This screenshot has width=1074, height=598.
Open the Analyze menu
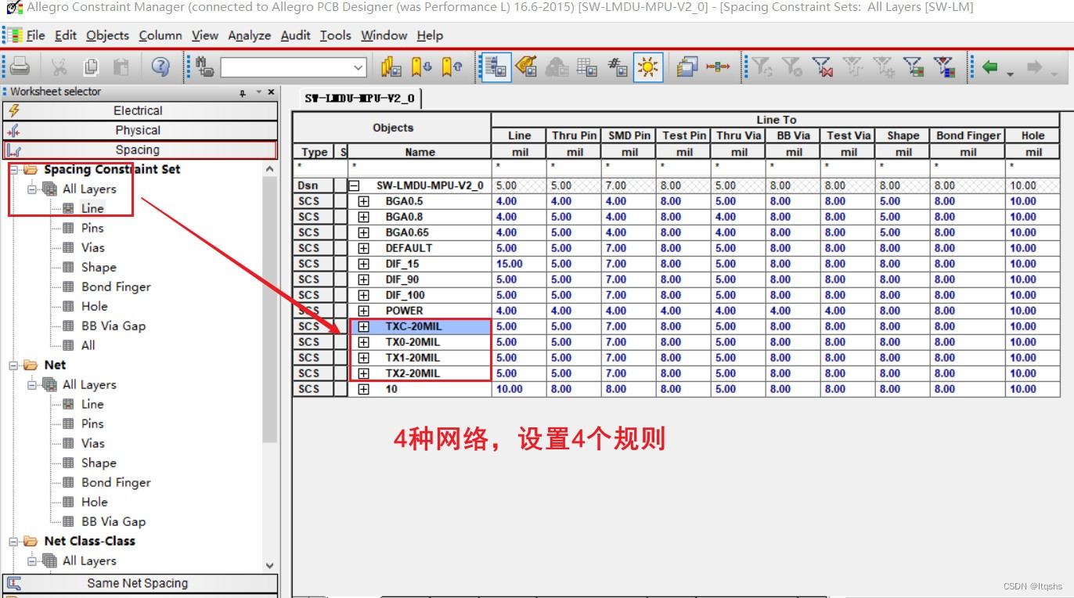pos(249,35)
